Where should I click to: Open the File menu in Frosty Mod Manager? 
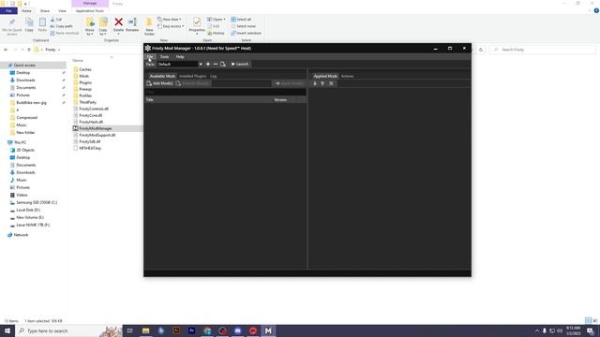tap(150, 56)
